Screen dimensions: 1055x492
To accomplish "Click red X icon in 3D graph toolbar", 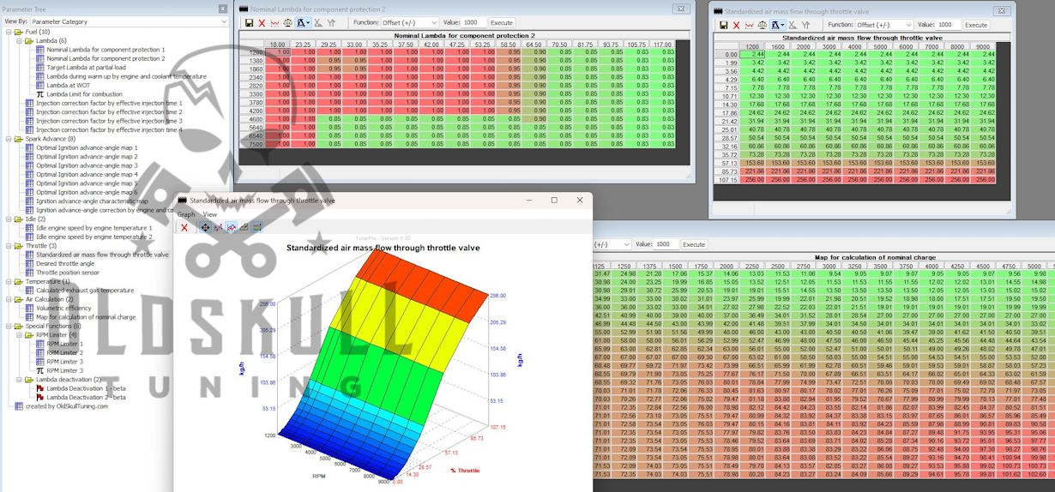I will [x=184, y=227].
